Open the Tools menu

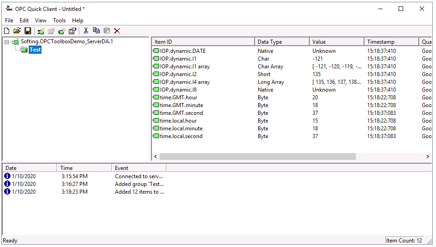[x=59, y=21]
